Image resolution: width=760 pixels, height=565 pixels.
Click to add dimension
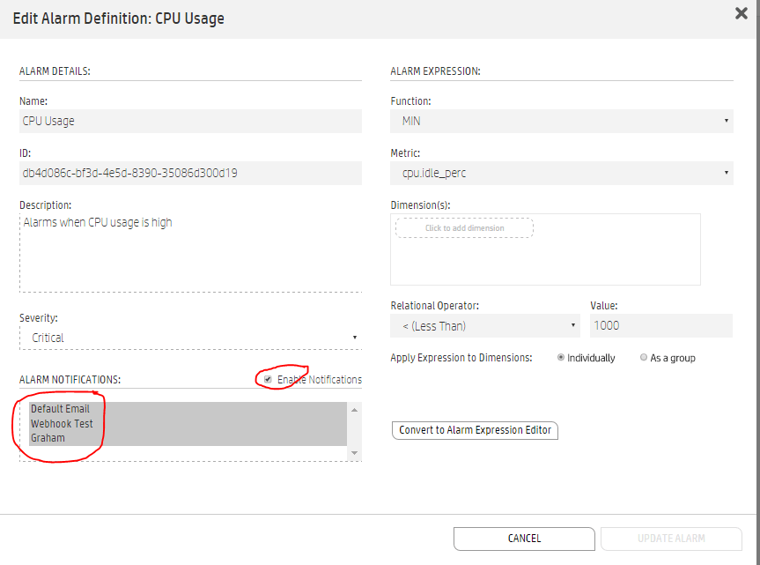pyautogui.click(x=464, y=227)
